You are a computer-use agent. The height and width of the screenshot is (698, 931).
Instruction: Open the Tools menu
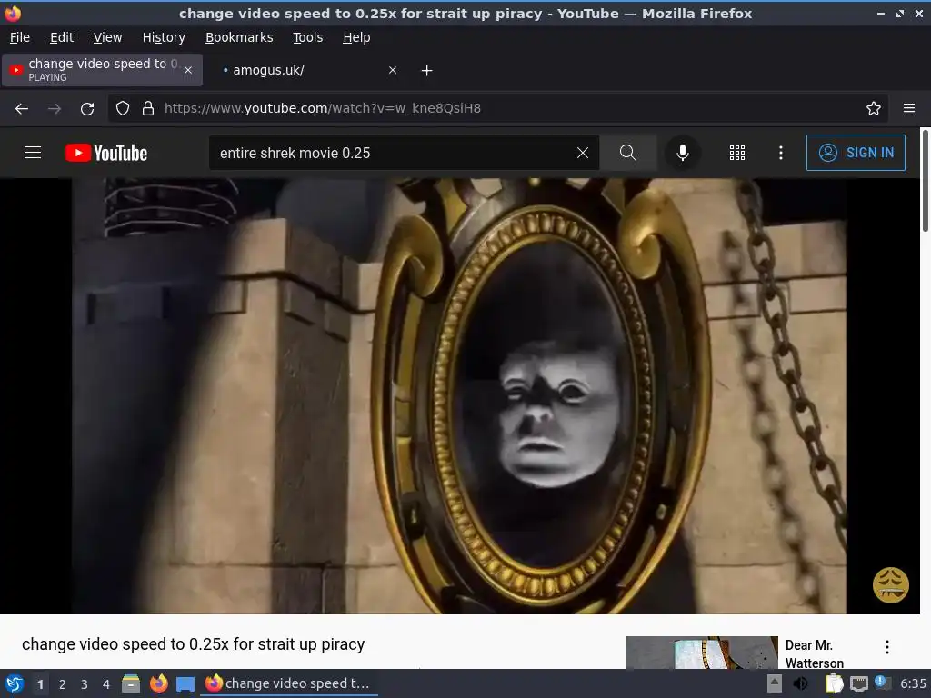[307, 37]
